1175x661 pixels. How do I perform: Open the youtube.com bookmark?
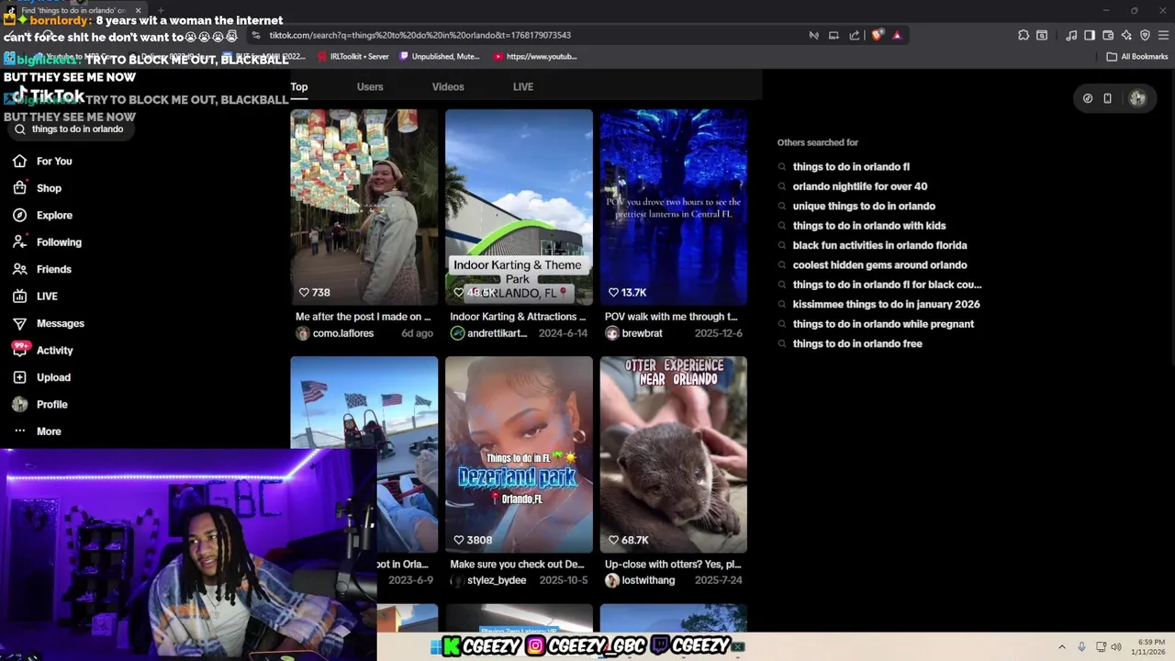tap(535, 56)
